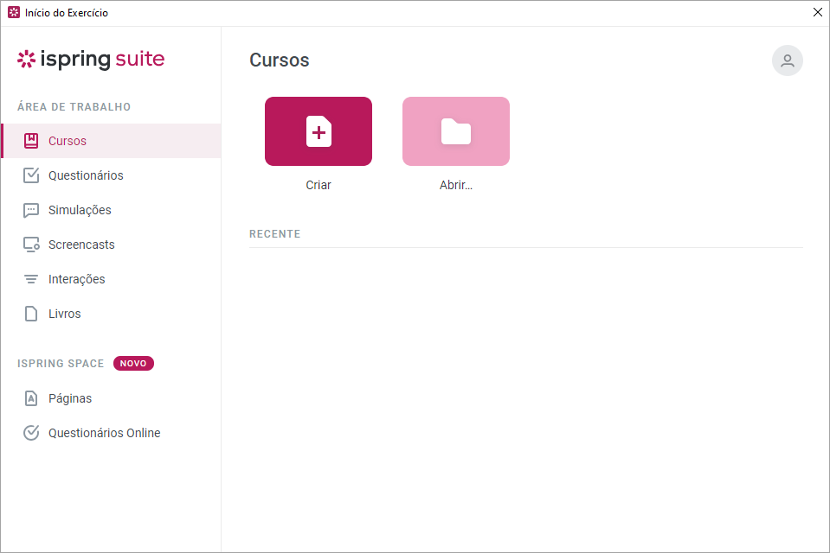830x553 pixels.
Task: Click the monitor icon for Screencasts
Action: (31, 245)
